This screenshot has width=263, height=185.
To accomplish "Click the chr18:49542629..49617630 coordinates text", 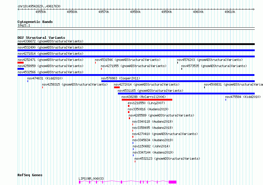I will (x=39, y=6).
